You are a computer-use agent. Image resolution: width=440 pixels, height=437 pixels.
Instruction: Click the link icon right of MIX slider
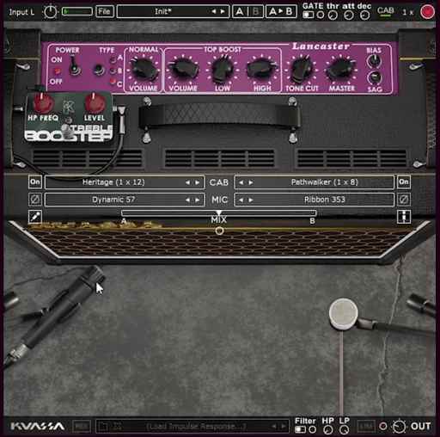tap(404, 217)
